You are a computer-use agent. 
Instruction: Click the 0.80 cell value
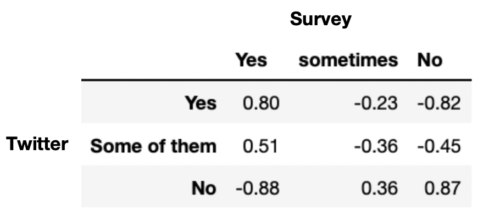[x=261, y=103]
